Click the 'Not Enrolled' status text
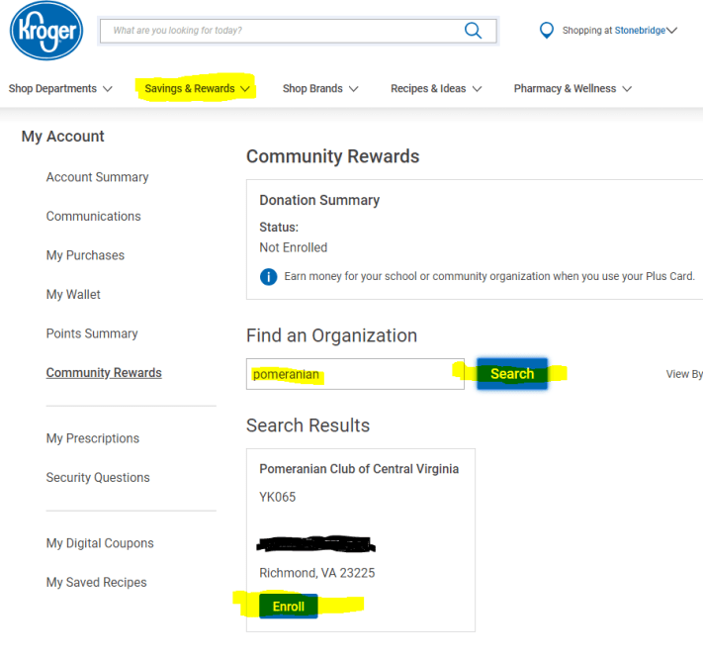This screenshot has height=661, width=703. tap(294, 247)
